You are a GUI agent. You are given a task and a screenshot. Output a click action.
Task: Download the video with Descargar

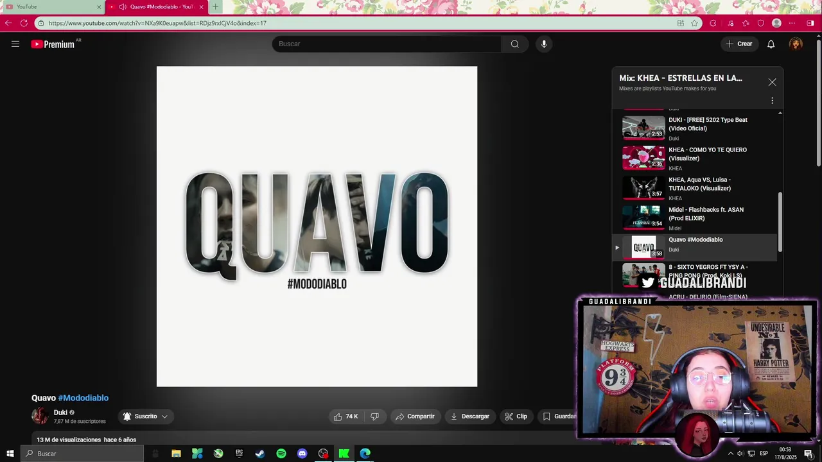pos(470,416)
